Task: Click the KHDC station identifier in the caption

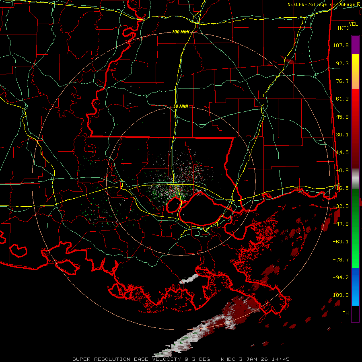Action: [x=229, y=359]
